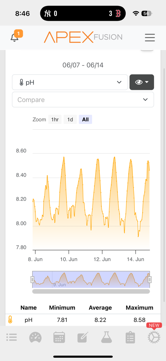Set zoom to 1hr

[55, 119]
